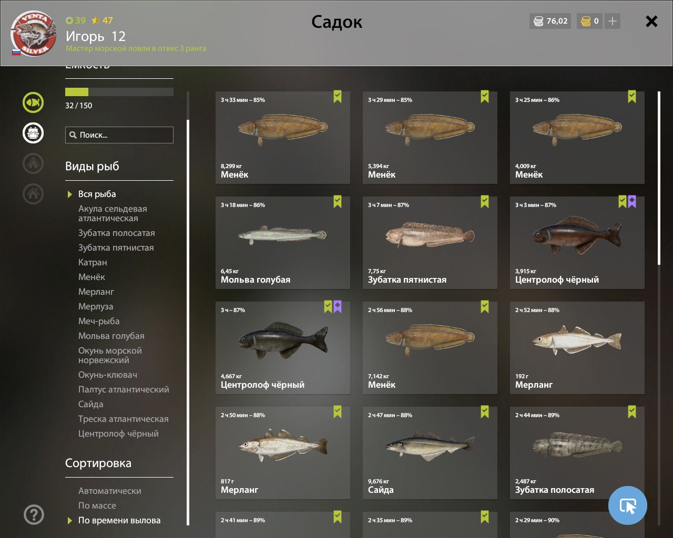Open the tent camp sidebar icon
The image size is (673, 538).
(x=33, y=163)
